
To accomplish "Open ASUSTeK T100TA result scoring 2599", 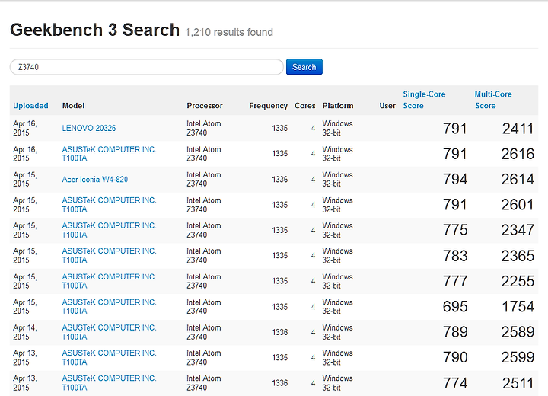I will (x=109, y=357).
